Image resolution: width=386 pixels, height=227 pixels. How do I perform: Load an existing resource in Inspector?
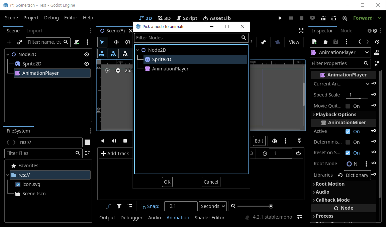[325, 42]
